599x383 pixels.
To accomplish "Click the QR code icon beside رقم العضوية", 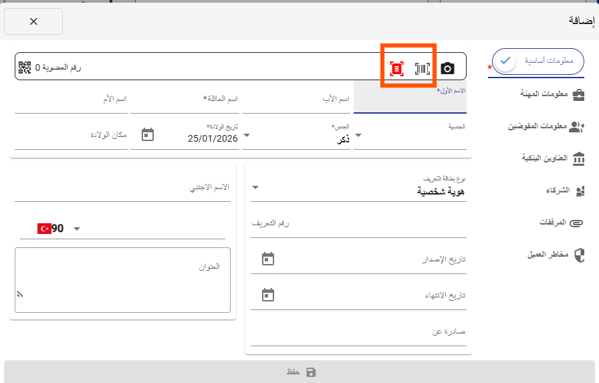I will click(x=25, y=67).
